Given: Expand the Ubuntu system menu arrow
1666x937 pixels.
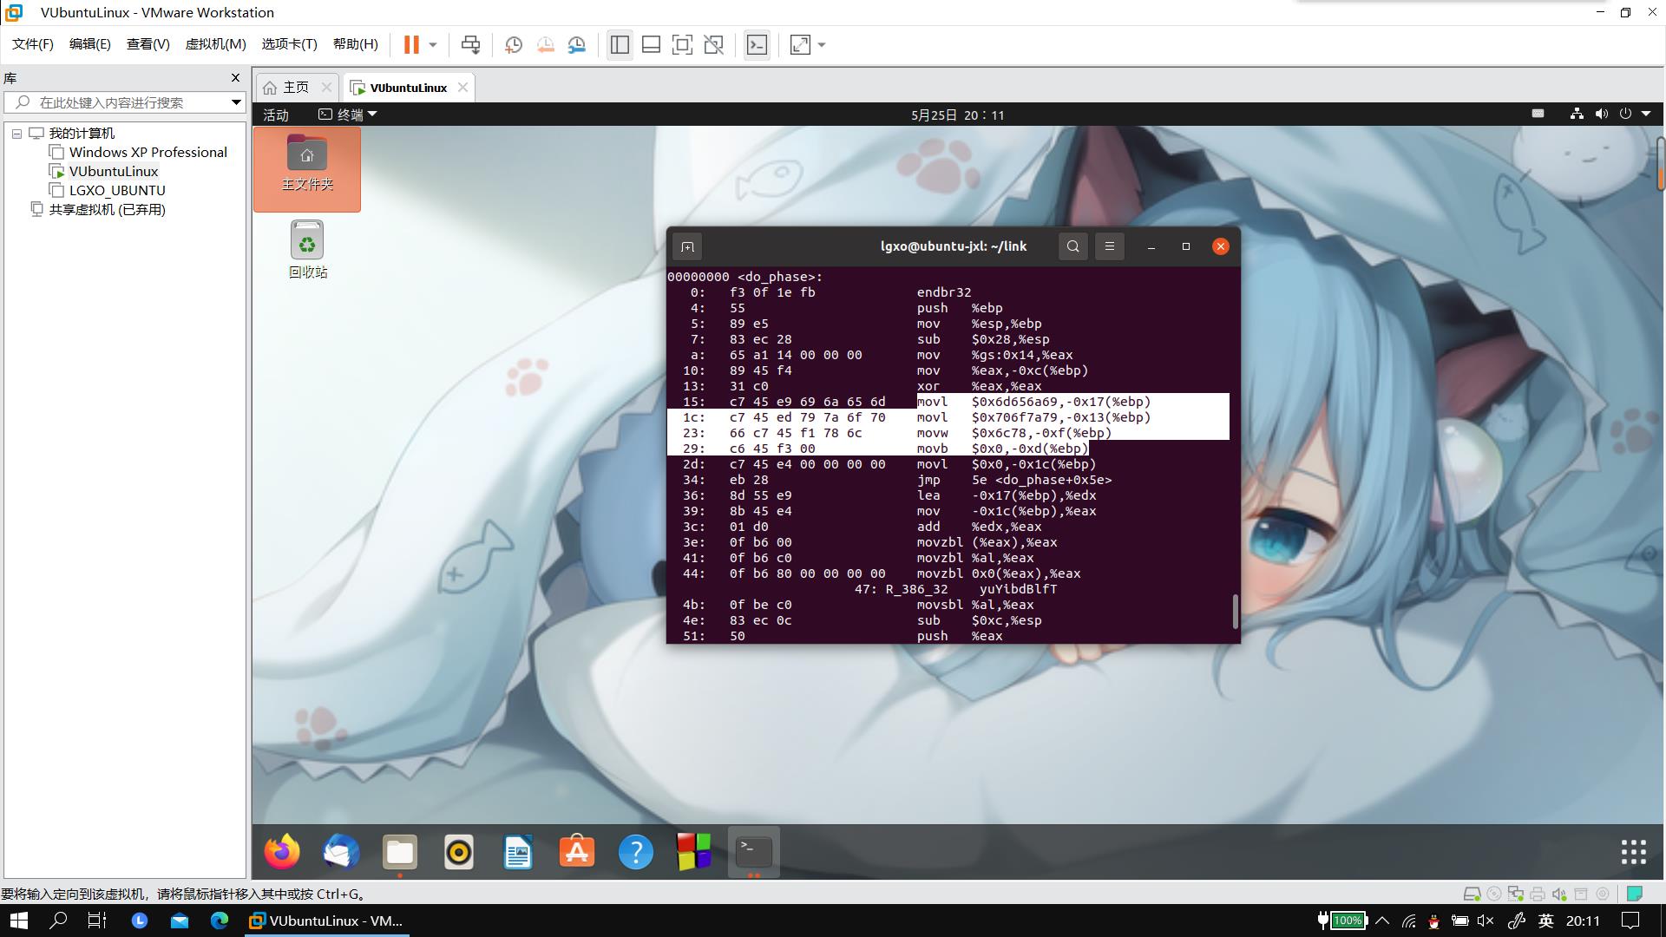Looking at the screenshot, I should coord(1646,114).
